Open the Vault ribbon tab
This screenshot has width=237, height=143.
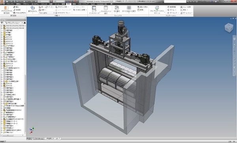[x=93, y=4]
